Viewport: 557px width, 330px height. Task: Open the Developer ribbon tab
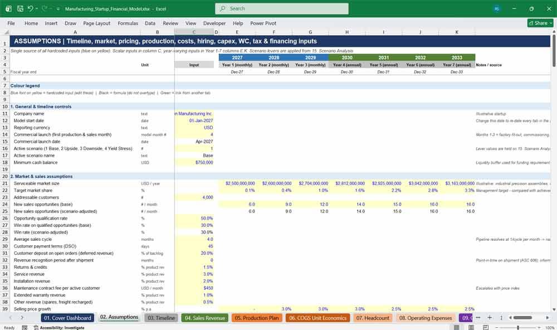214,23
